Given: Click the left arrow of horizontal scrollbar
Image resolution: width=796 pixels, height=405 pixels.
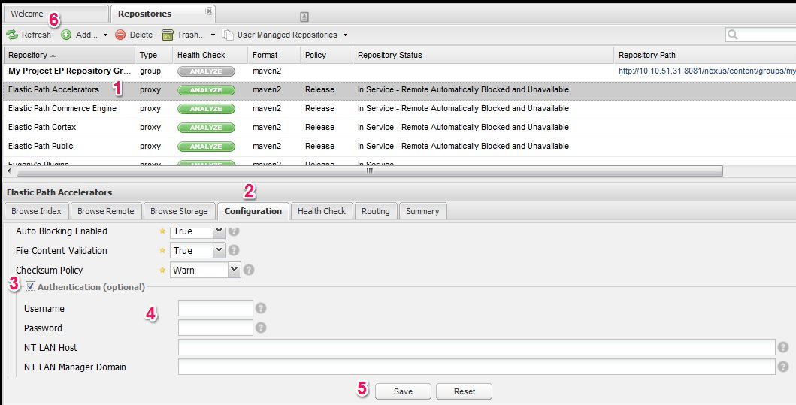Looking at the screenshot, I should (x=9, y=171).
